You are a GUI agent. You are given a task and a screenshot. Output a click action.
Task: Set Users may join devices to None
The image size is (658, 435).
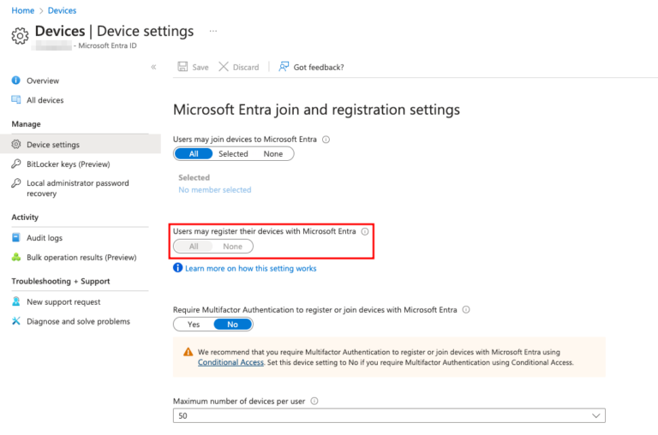(272, 154)
